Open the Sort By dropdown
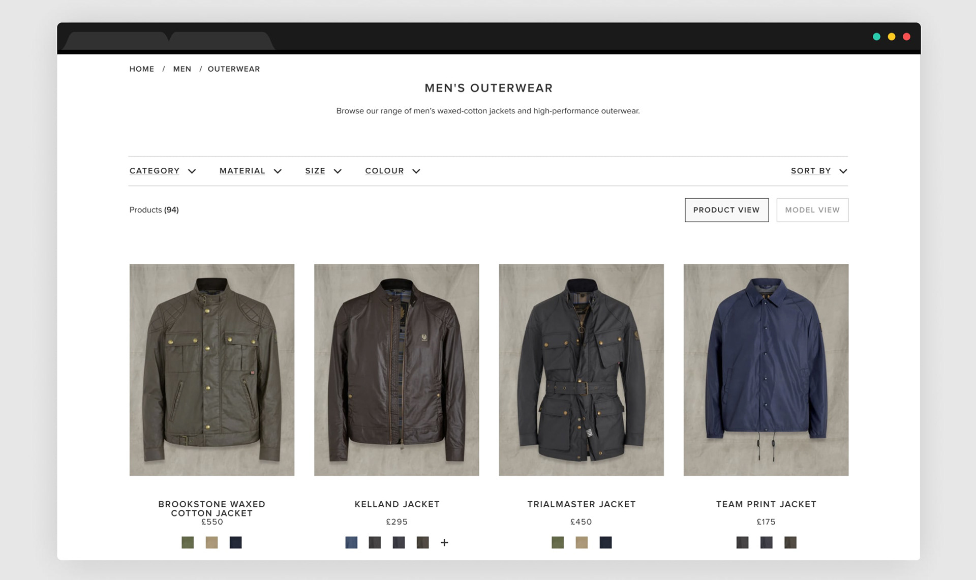This screenshot has height=580, width=976. [x=819, y=171]
